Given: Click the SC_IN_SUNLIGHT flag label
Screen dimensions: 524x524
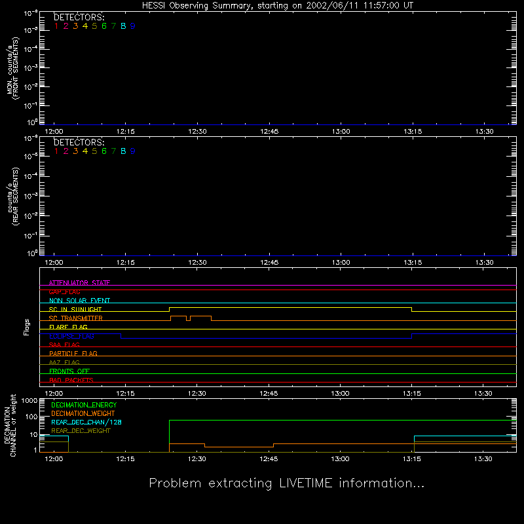Looking at the screenshot, I should (x=75, y=309).
